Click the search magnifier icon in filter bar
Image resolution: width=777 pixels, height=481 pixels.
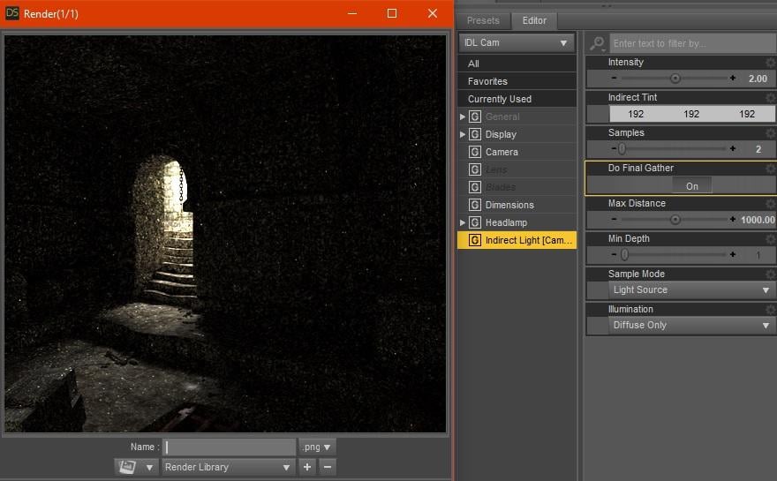[x=597, y=43]
